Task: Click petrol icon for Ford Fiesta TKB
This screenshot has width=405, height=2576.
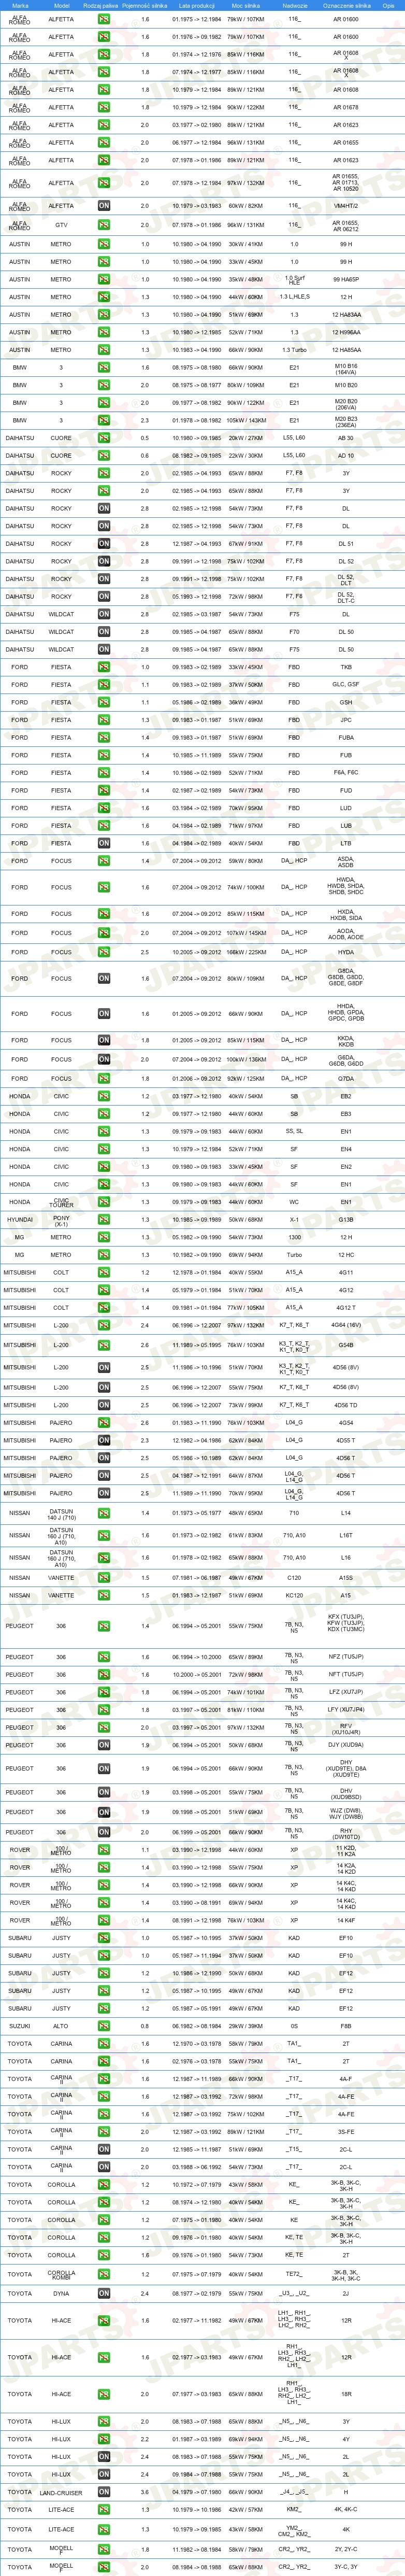Action: click(104, 667)
